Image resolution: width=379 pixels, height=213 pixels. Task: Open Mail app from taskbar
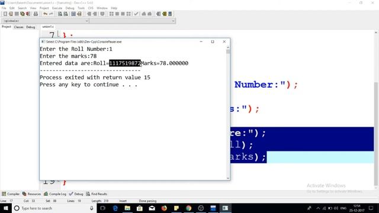click(x=152, y=208)
